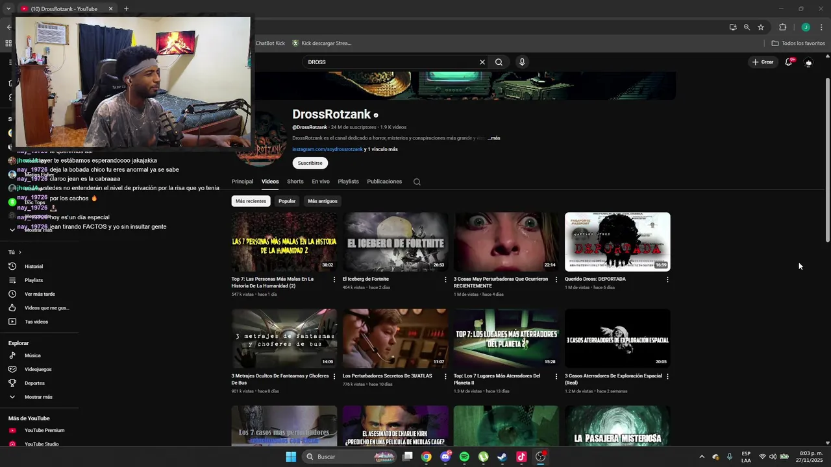The height and width of the screenshot is (467, 831).
Task: Select the Más recientes filter chip
Action: coord(251,201)
